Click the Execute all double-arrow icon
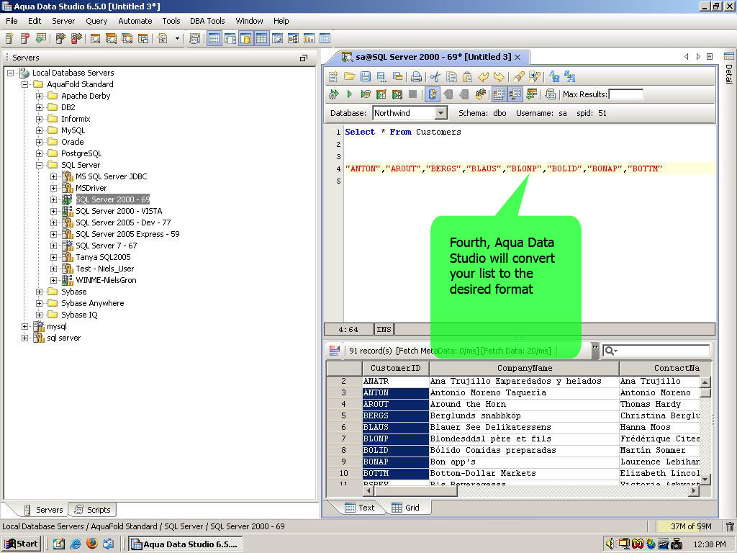The image size is (737, 553). [334, 94]
